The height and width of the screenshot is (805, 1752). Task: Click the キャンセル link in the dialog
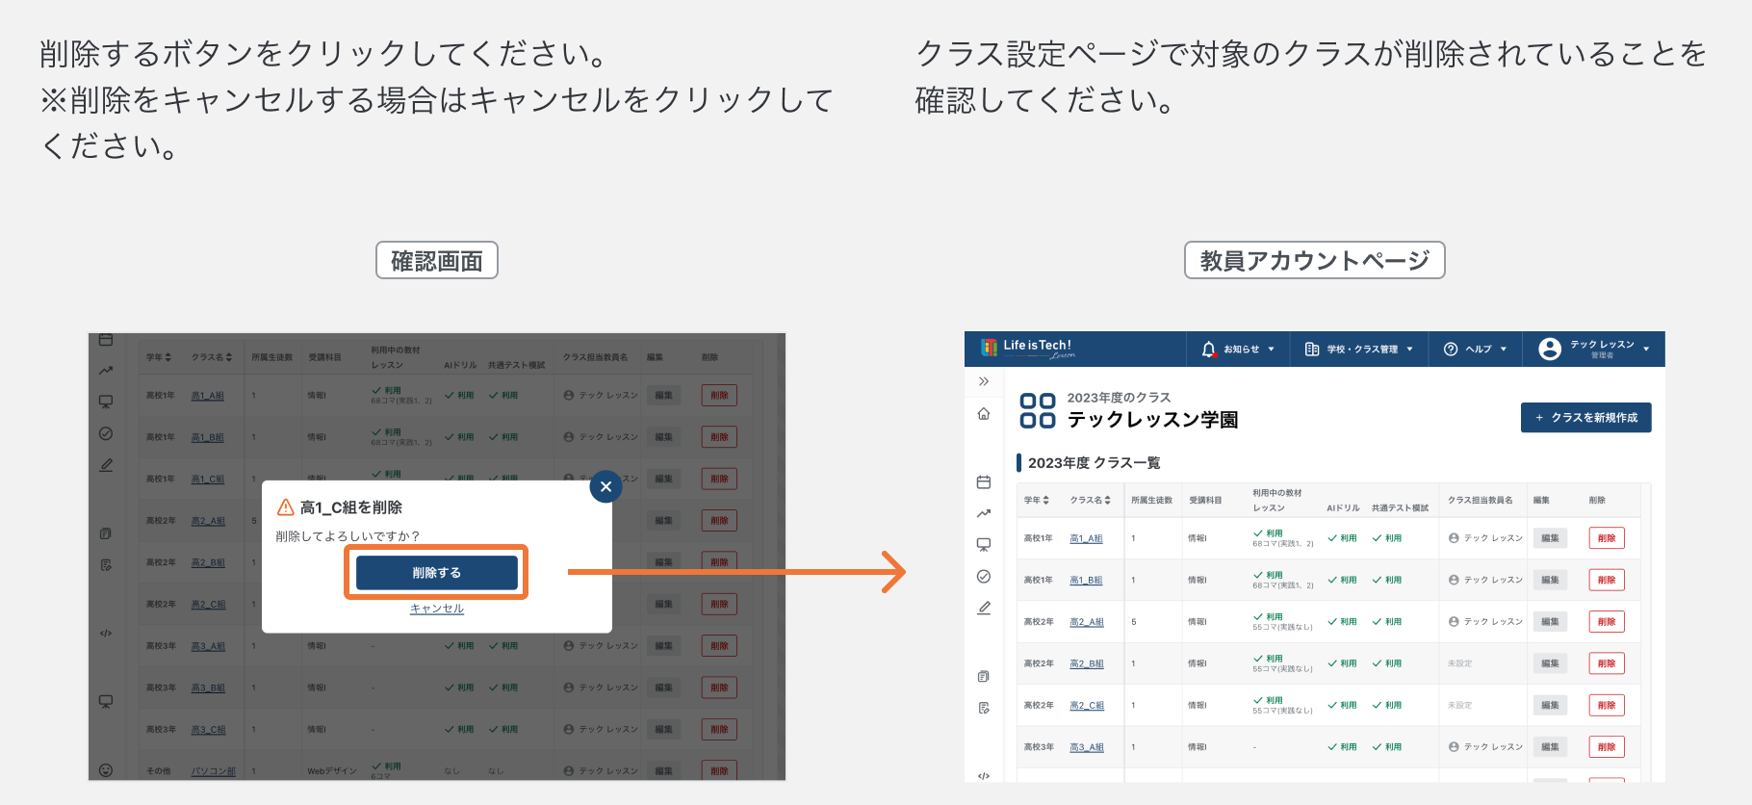pos(437,609)
